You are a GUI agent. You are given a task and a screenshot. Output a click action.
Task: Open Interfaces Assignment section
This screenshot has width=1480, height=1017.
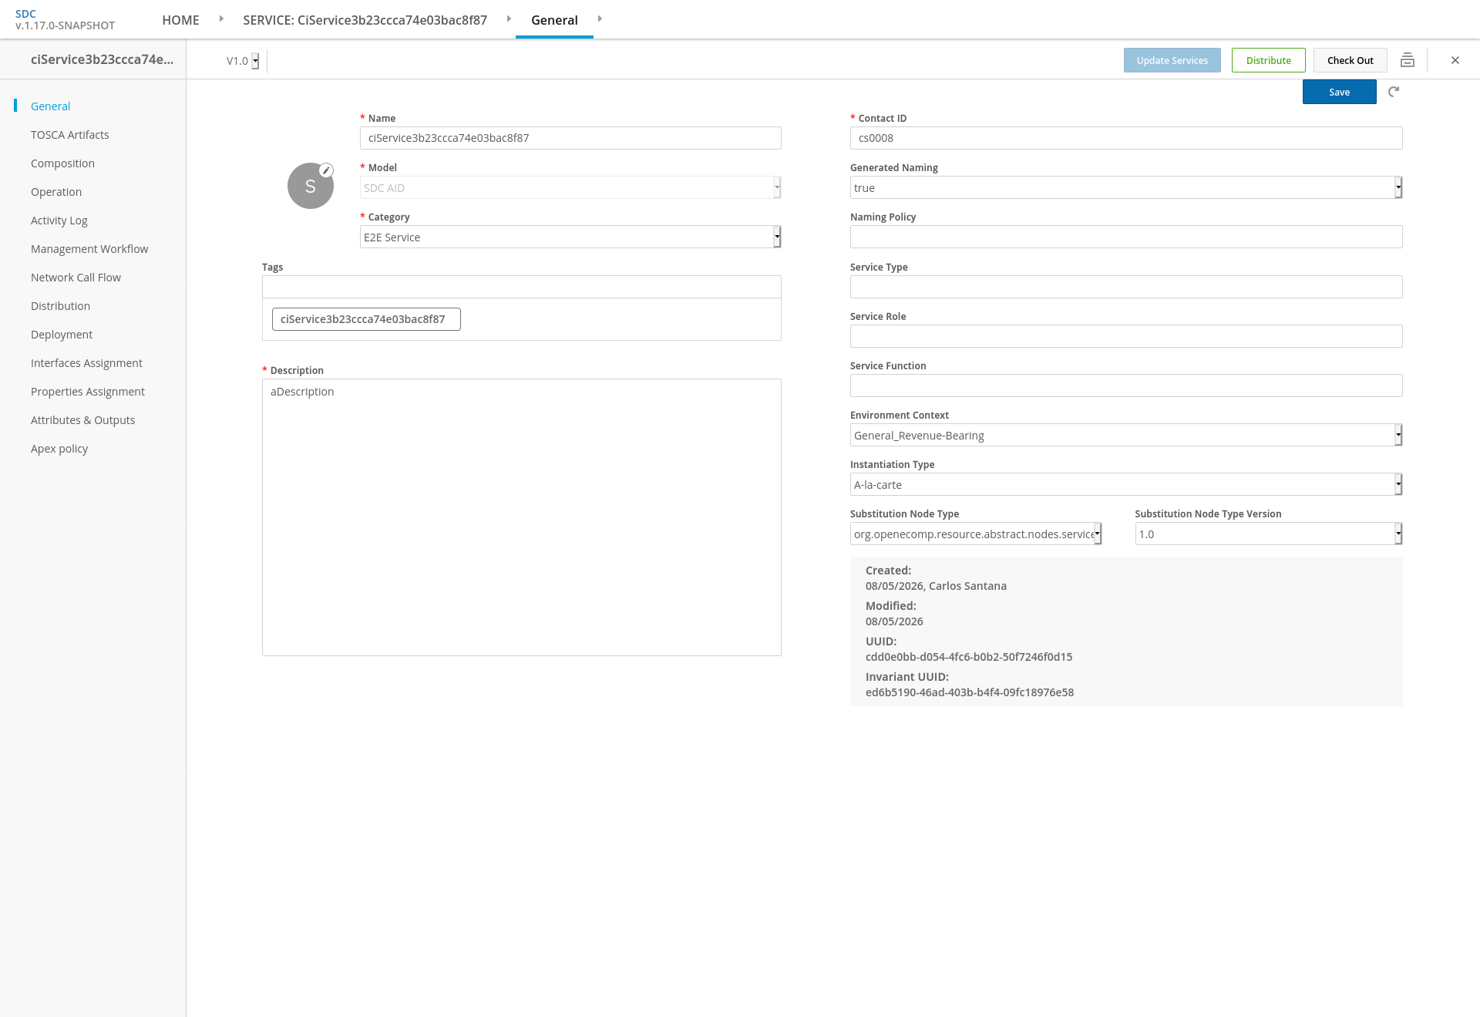(86, 363)
